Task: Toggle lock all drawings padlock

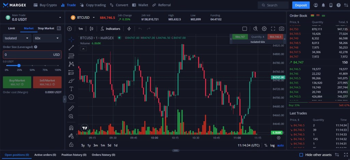Action: click(x=71, y=144)
